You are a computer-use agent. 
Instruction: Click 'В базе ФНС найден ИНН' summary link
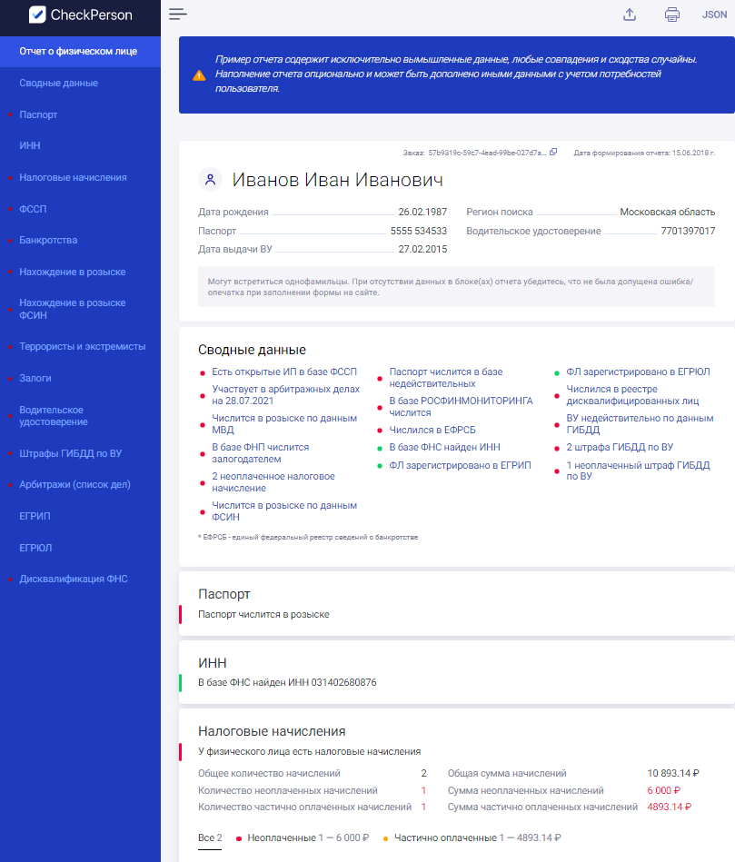[445, 448]
